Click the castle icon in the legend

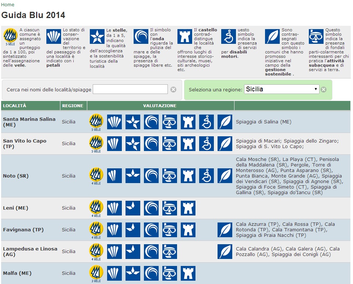coord(184,36)
